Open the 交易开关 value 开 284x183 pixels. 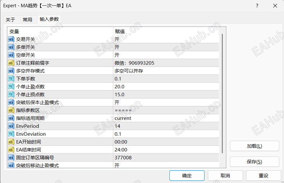tap(166, 39)
